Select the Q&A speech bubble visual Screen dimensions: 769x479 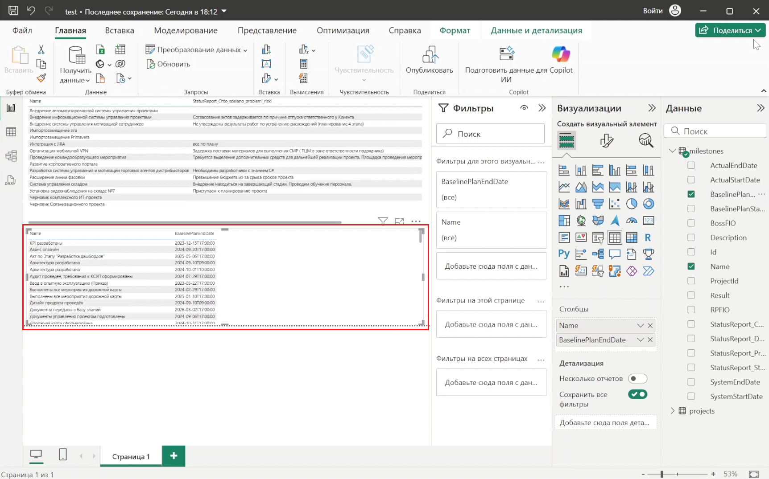(615, 254)
